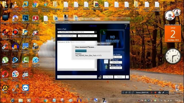This screenshot has width=184, height=103.
Task: Click the taskbar clock showing 14:31
Action: click(x=178, y=100)
